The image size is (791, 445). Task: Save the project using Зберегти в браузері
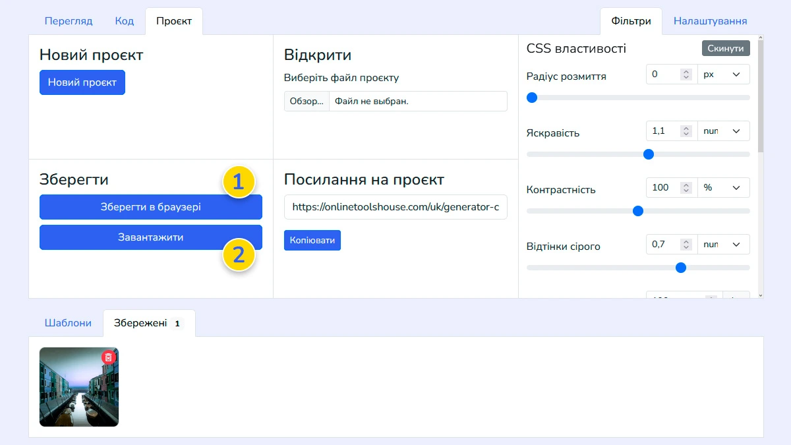(x=151, y=207)
